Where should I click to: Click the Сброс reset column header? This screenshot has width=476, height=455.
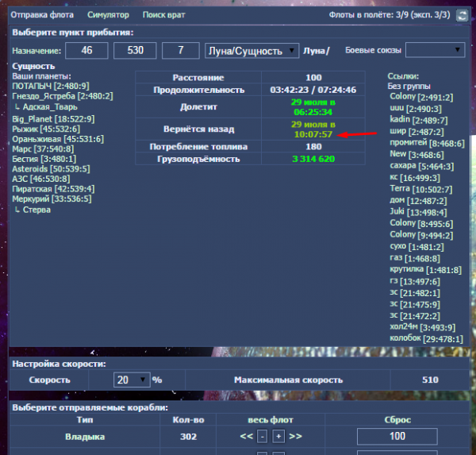tap(397, 418)
